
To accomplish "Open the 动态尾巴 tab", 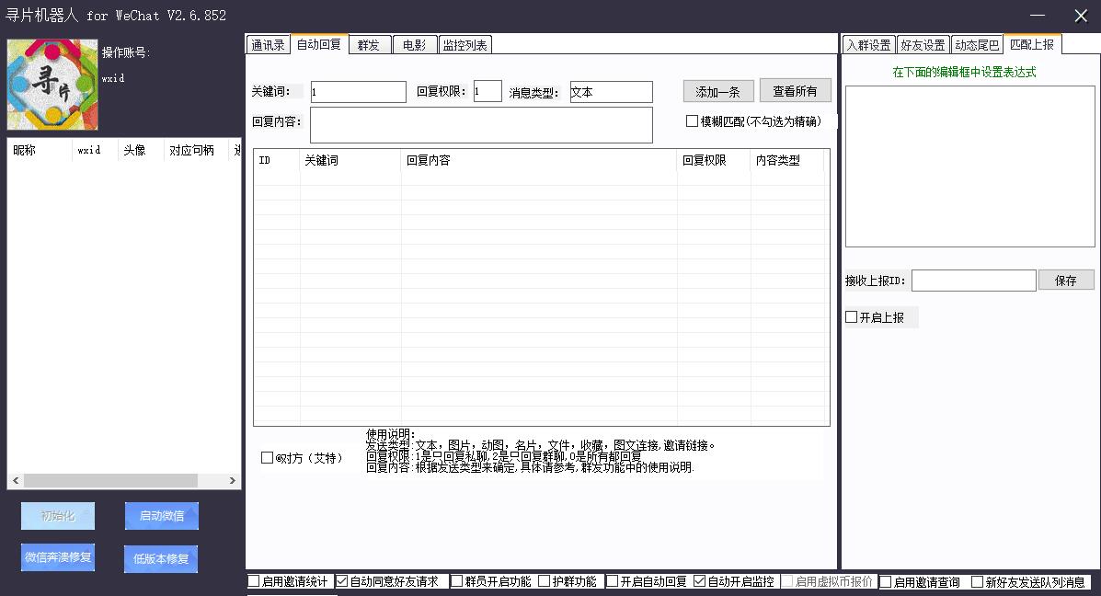I will pyautogui.click(x=977, y=45).
